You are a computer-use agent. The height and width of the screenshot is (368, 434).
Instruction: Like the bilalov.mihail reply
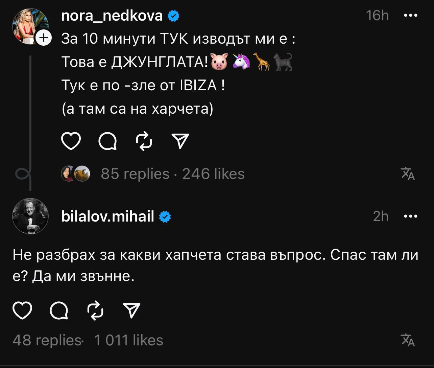point(22,310)
